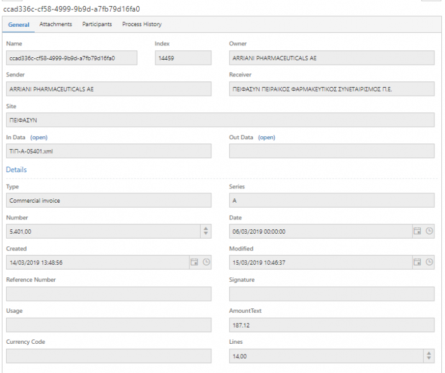Image resolution: width=445 pixels, height=373 pixels.
Task: Decrease the Lines value with down arrow
Action: click(429, 358)
